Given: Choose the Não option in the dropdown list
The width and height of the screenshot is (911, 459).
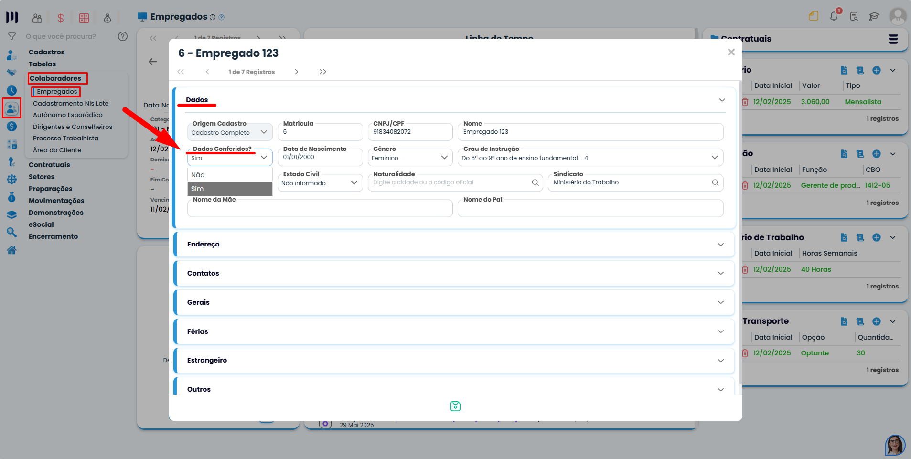Looking at the screenshot, I should click(x=230, y=175).
